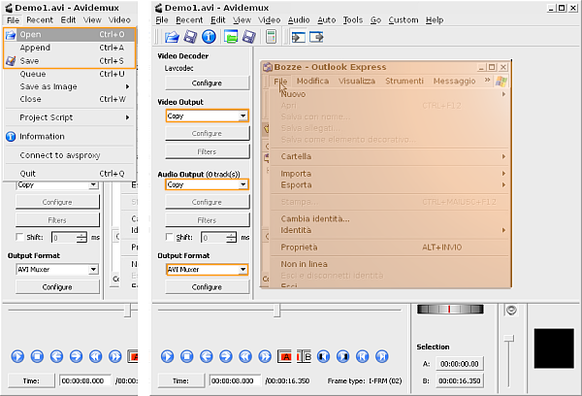Tick the Shift checkbox below the open File menu
This screenshot has width=582, height=396.
20,237
